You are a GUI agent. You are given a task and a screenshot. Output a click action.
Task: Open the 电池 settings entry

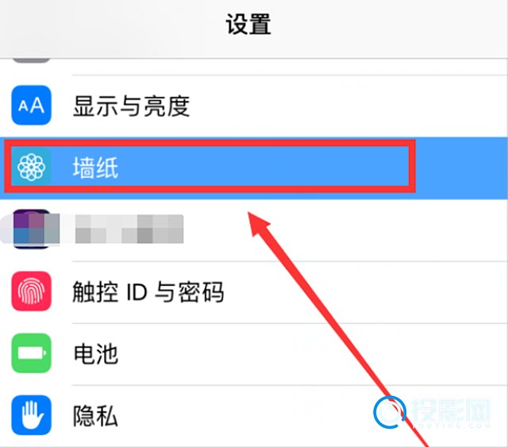254,354
